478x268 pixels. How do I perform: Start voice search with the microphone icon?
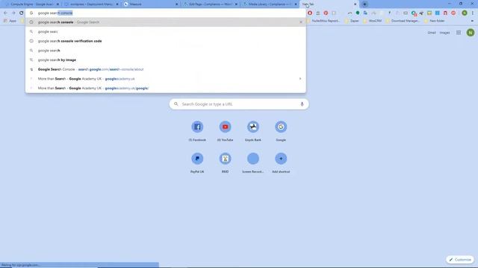point(302,104)
